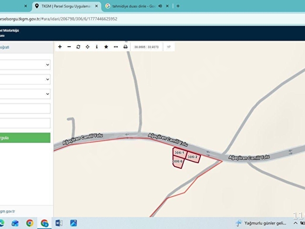
Task: Activate the locate crosshair tool
Action: [x=88, y=47]
